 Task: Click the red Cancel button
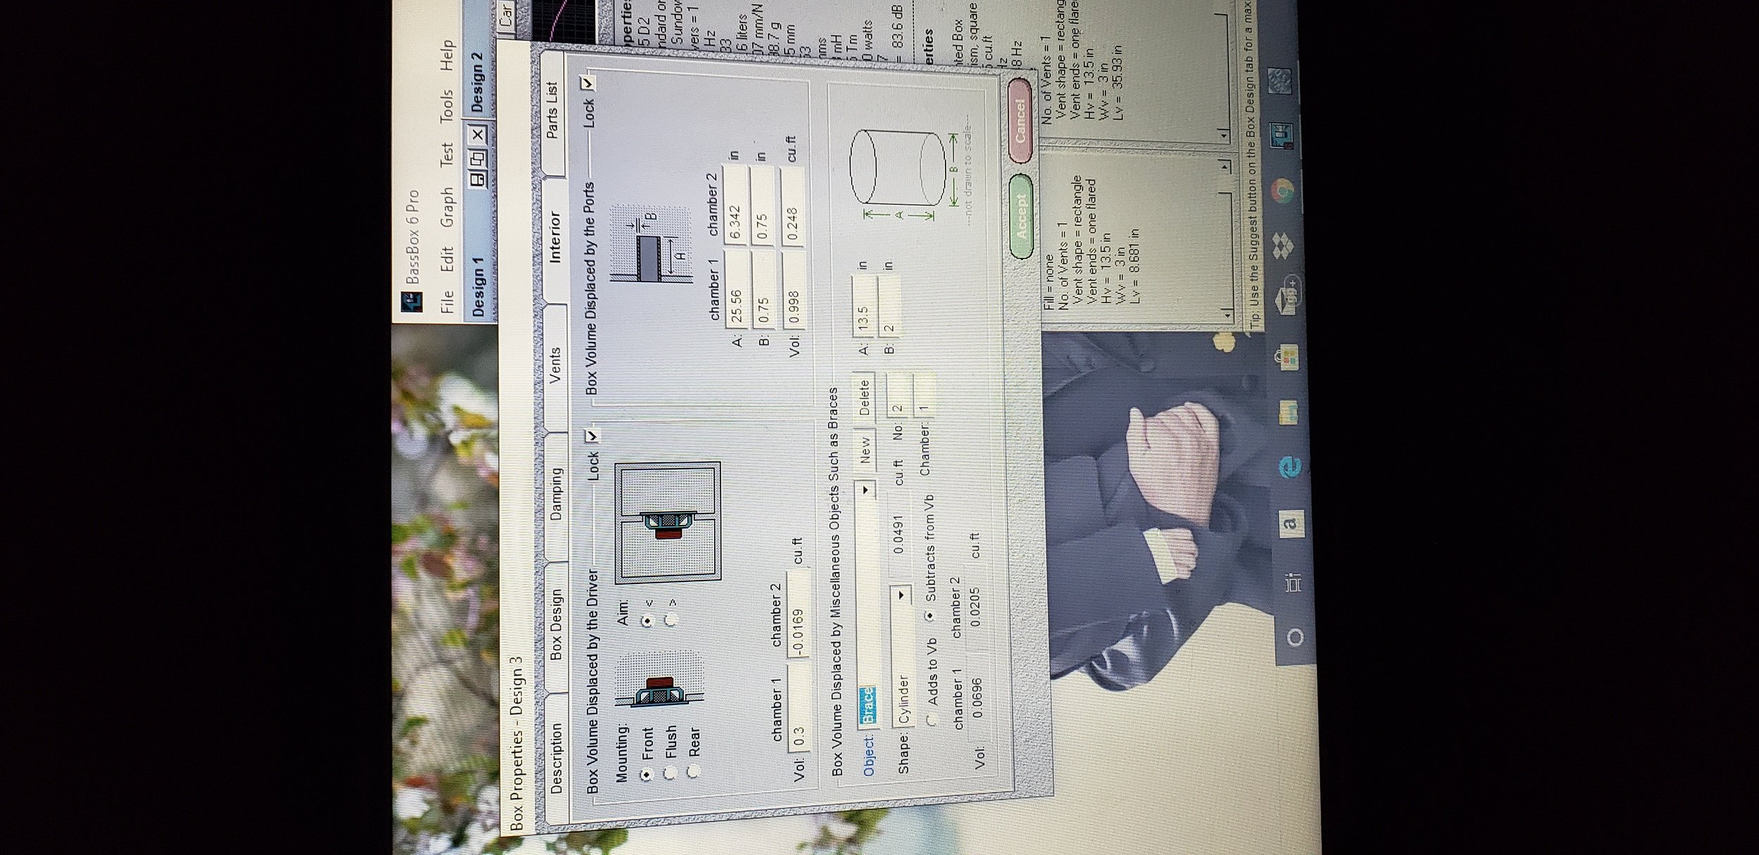coord(1020,120)
